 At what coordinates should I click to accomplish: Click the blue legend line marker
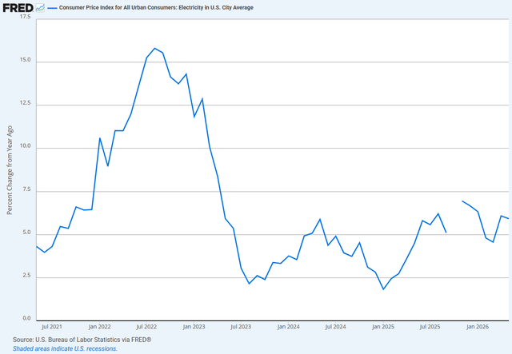coord(52,8)
